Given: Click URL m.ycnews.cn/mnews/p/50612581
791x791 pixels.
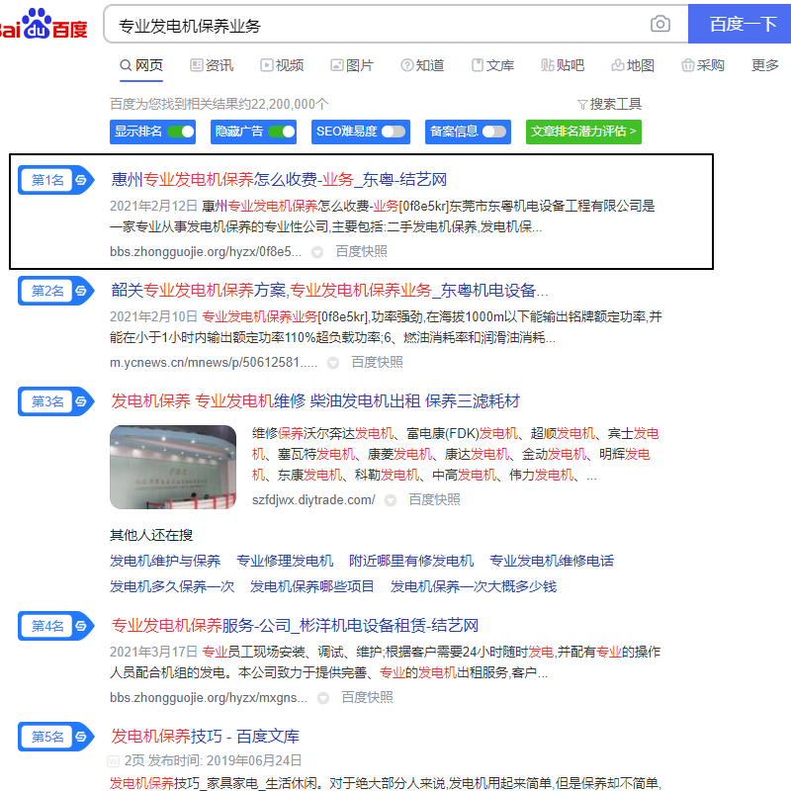Looking at the screenshot, I should (214, 363).
